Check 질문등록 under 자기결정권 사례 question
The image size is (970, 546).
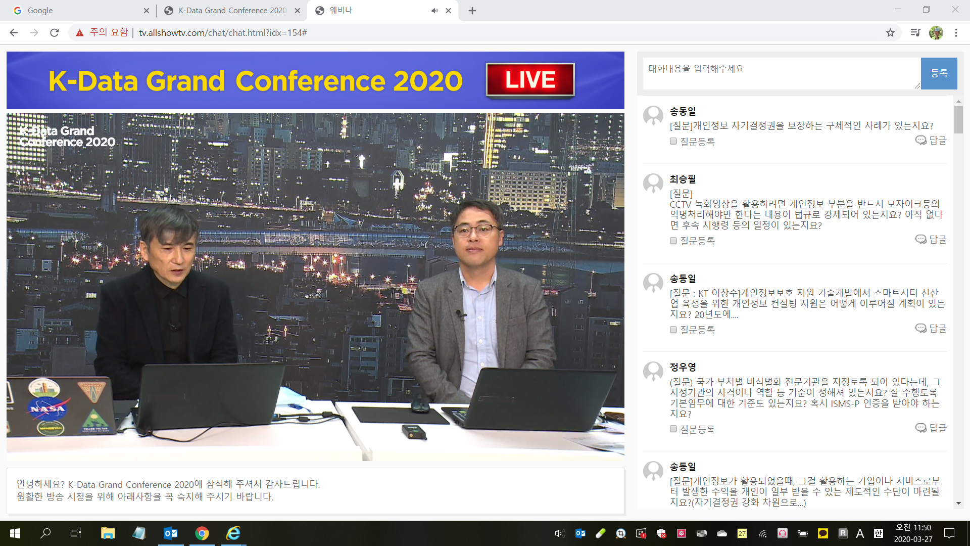[673, 142]
